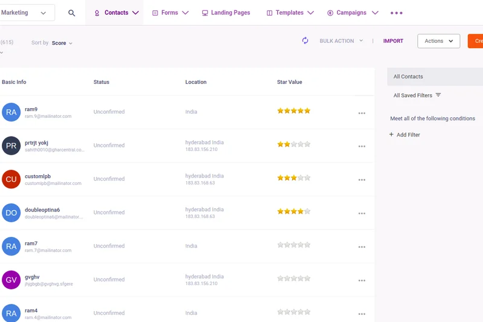Screen dimensions: 483x322
Task: Click the search magnifier icon
Action: [x=72, y=13]
